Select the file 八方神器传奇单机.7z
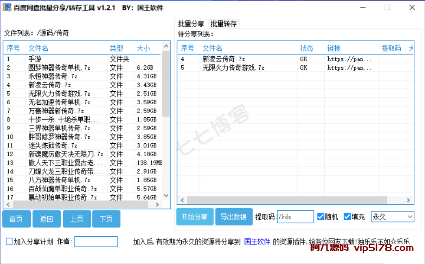The width and height of the screenshot is (425, 264). coord(83,180)
